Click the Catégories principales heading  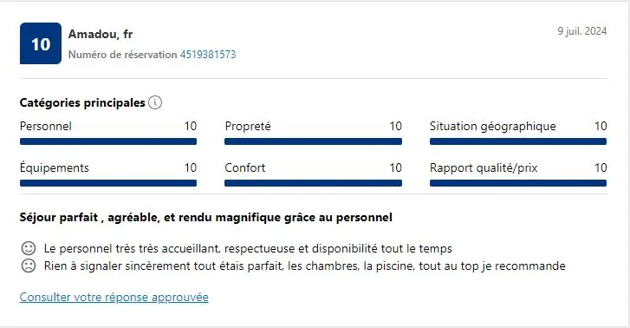pyautogui.click(x=82, y=102)
